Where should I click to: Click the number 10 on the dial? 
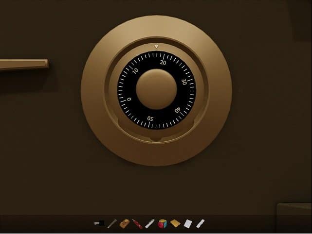click(135, 70)
